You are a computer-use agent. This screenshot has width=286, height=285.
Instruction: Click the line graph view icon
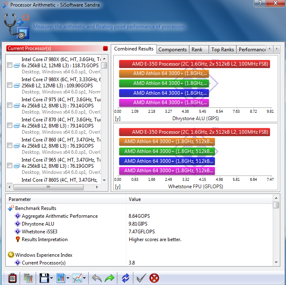[x=77, y=278]
